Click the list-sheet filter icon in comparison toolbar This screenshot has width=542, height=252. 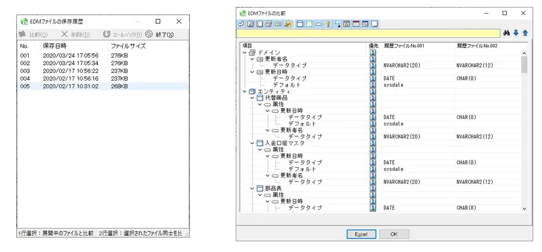(260, 24)
